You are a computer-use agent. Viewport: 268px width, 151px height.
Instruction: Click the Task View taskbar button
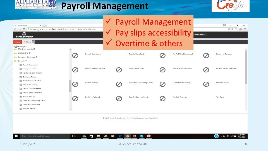coord(74,136)
